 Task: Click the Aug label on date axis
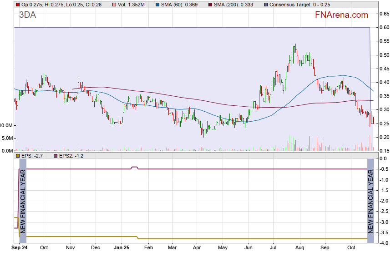(x=299, y=248)
